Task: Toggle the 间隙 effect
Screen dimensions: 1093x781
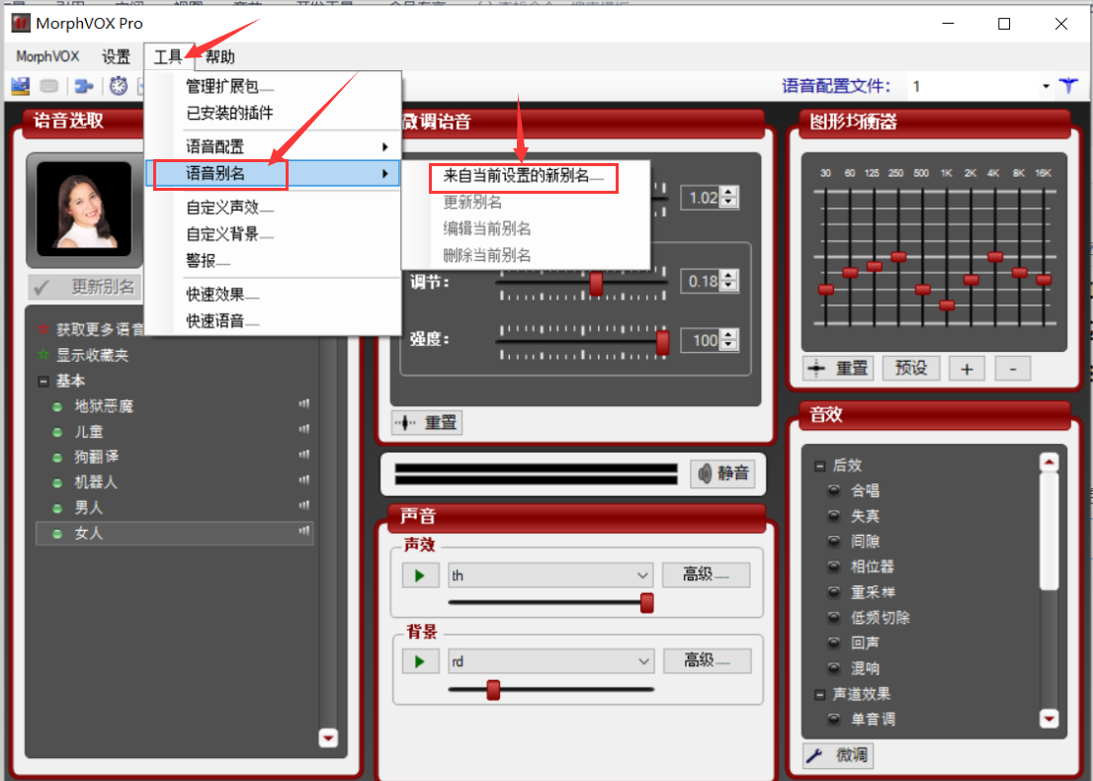Action: pyautogui.click(x=834, y=541)
